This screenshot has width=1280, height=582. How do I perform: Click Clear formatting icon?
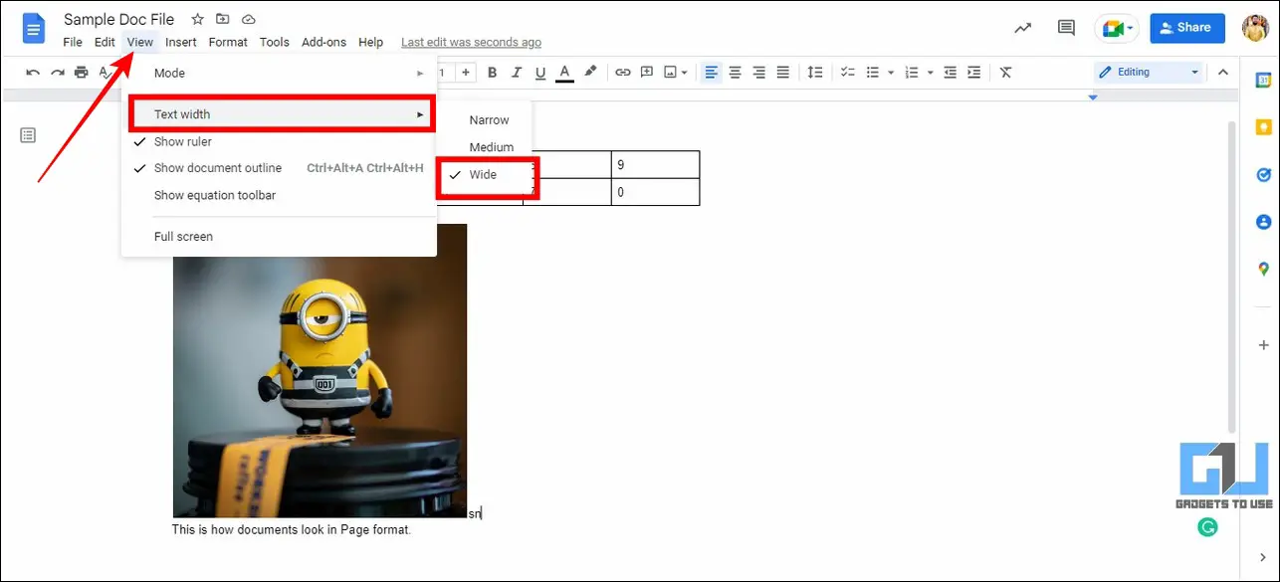pyautogui.click(x=1006, y=73)
